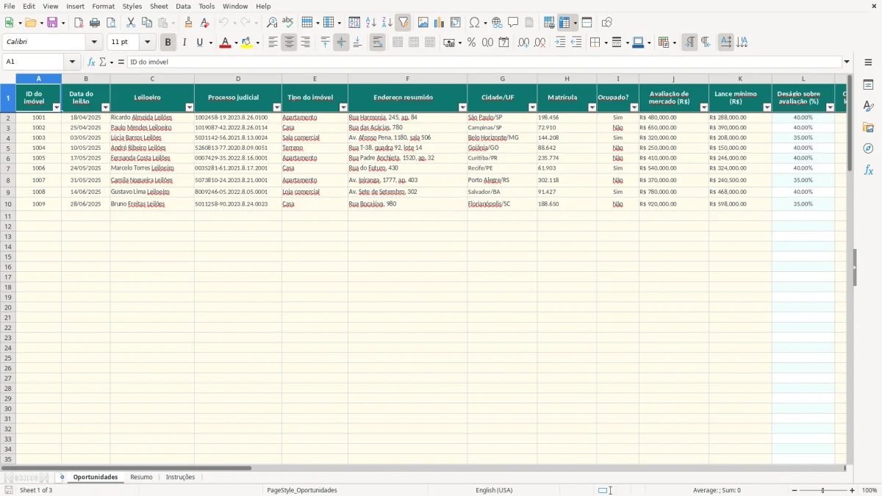Clear direct formatting
The height and width of the screenshot is (496, 882).
point(205,23)
